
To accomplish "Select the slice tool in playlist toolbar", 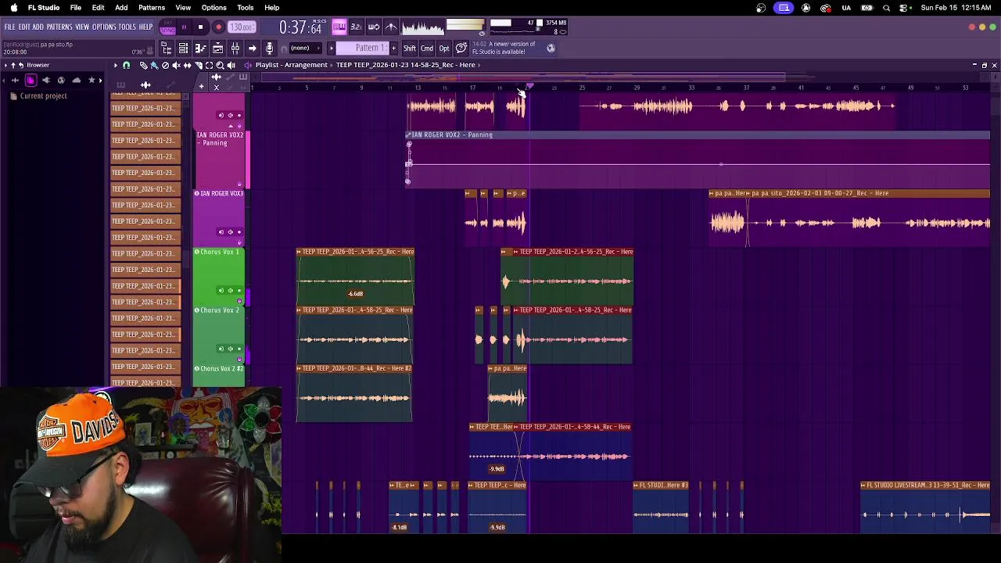I will pyautogui.click(x=199, y=65).
